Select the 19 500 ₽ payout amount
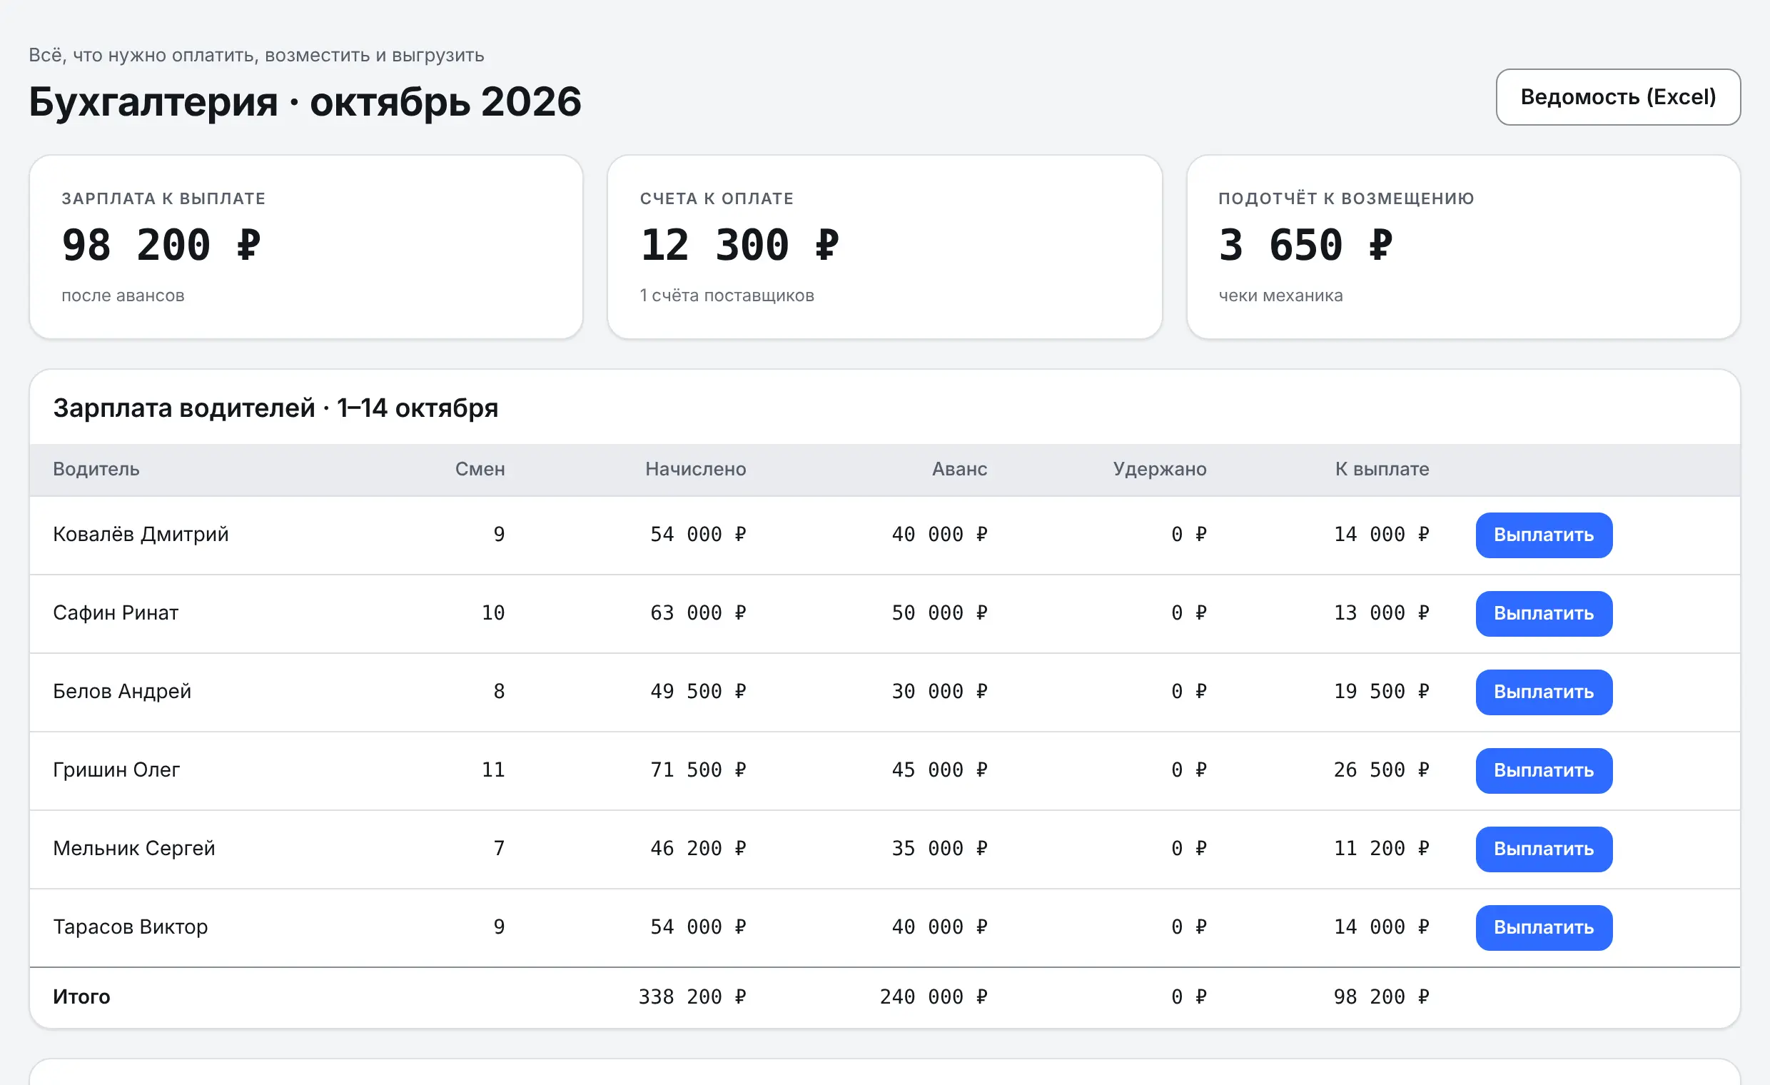1770x1085 pixels. point(1381,691)
